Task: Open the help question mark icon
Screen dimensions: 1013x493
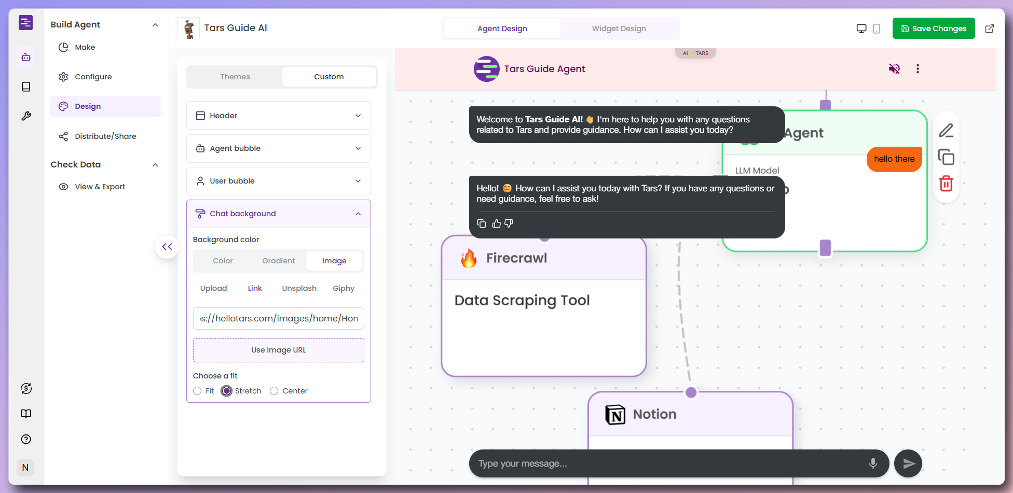Action: 26,439
